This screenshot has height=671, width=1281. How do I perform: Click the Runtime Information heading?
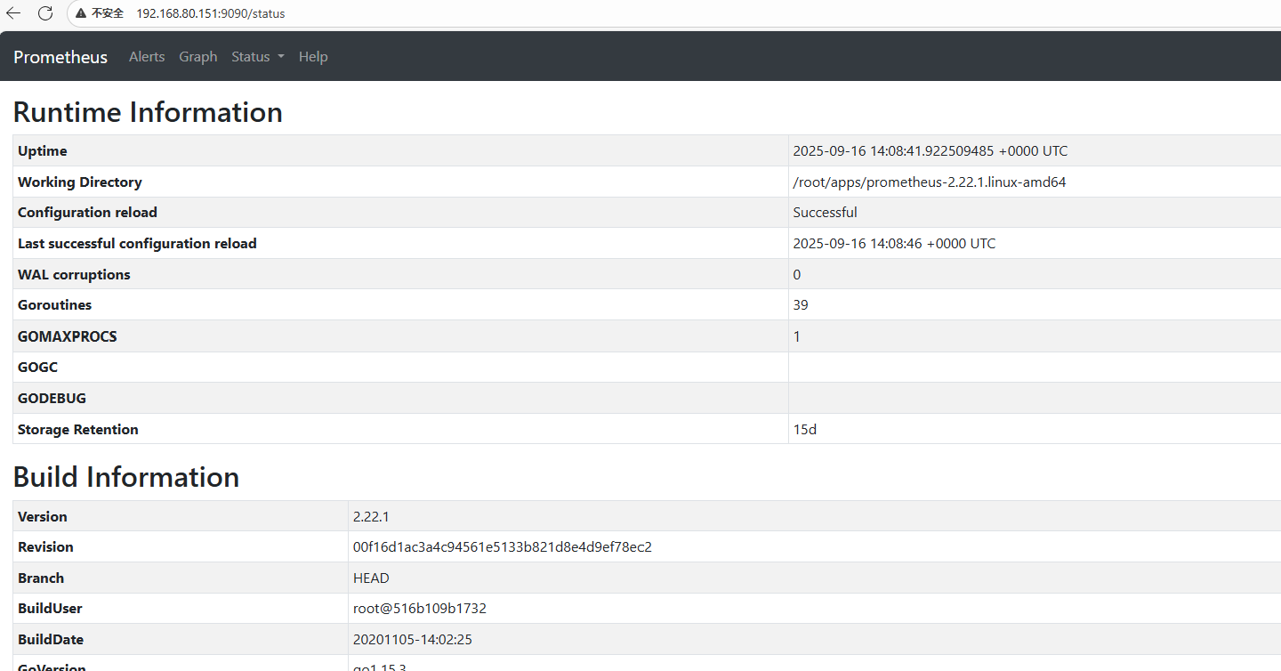coord(148,112)
